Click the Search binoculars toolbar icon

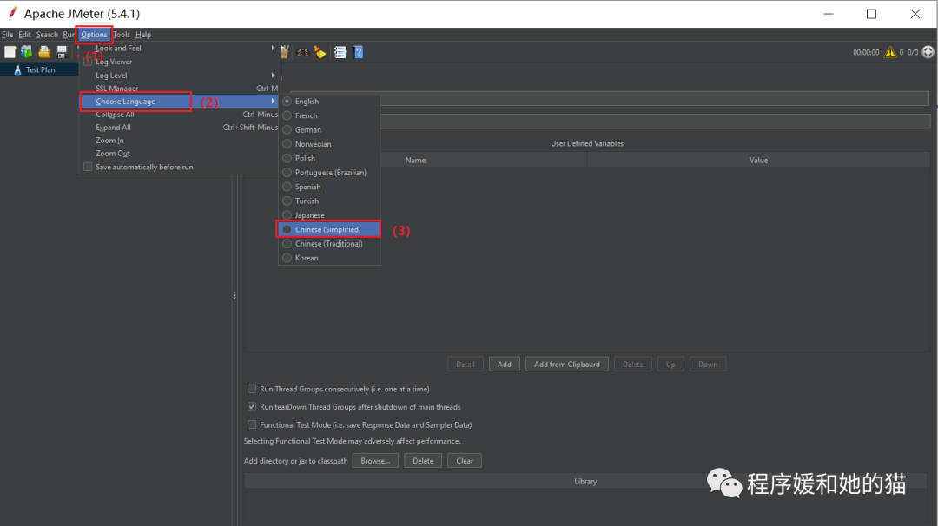coord(303,52)
